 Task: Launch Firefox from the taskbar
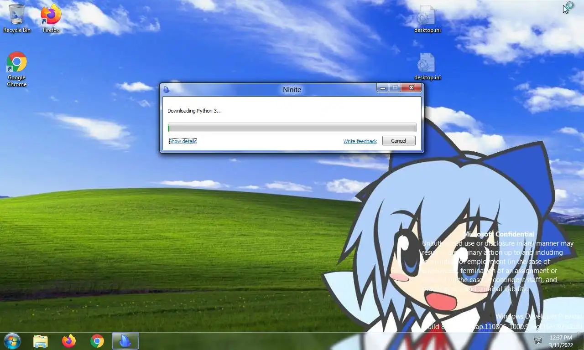tap(69, 341)
